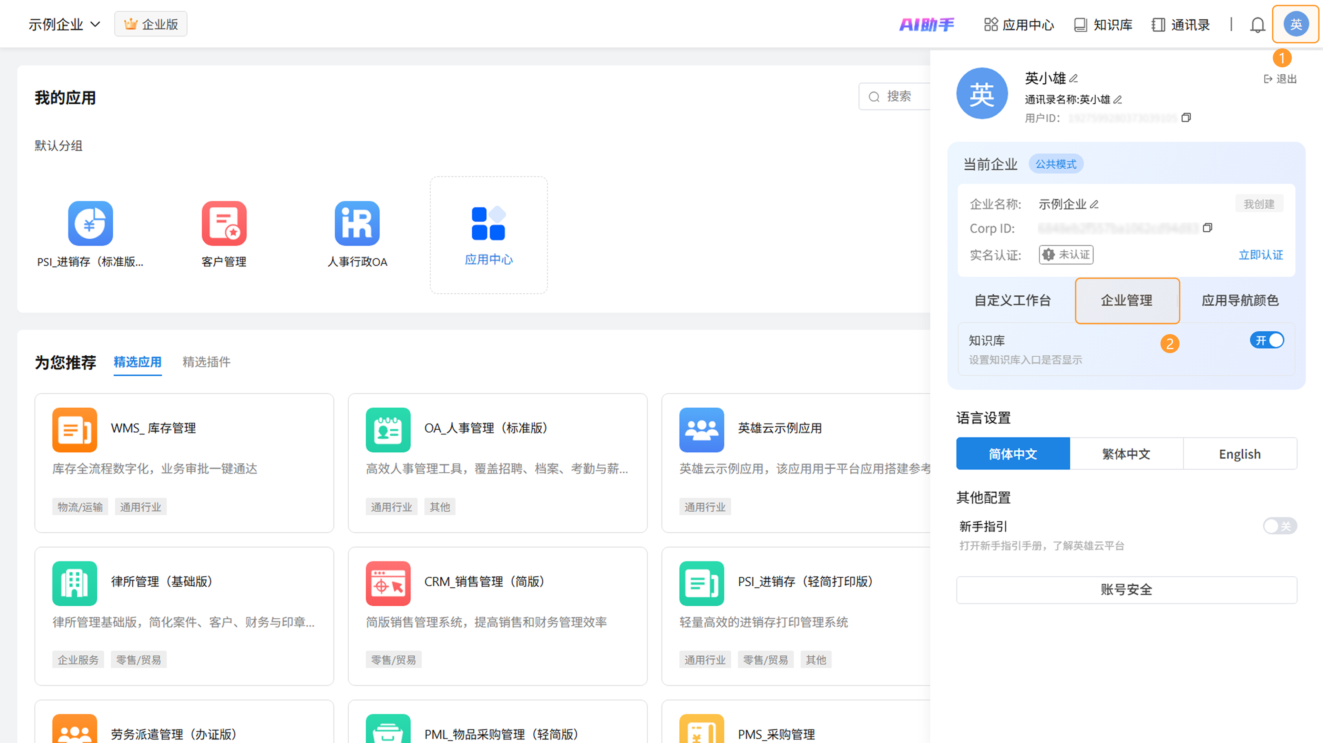The width and height of the screenshot is (1323, 743).
Task: Click the PSI_进销存 app icon
Action: click(x=90, y=223)
